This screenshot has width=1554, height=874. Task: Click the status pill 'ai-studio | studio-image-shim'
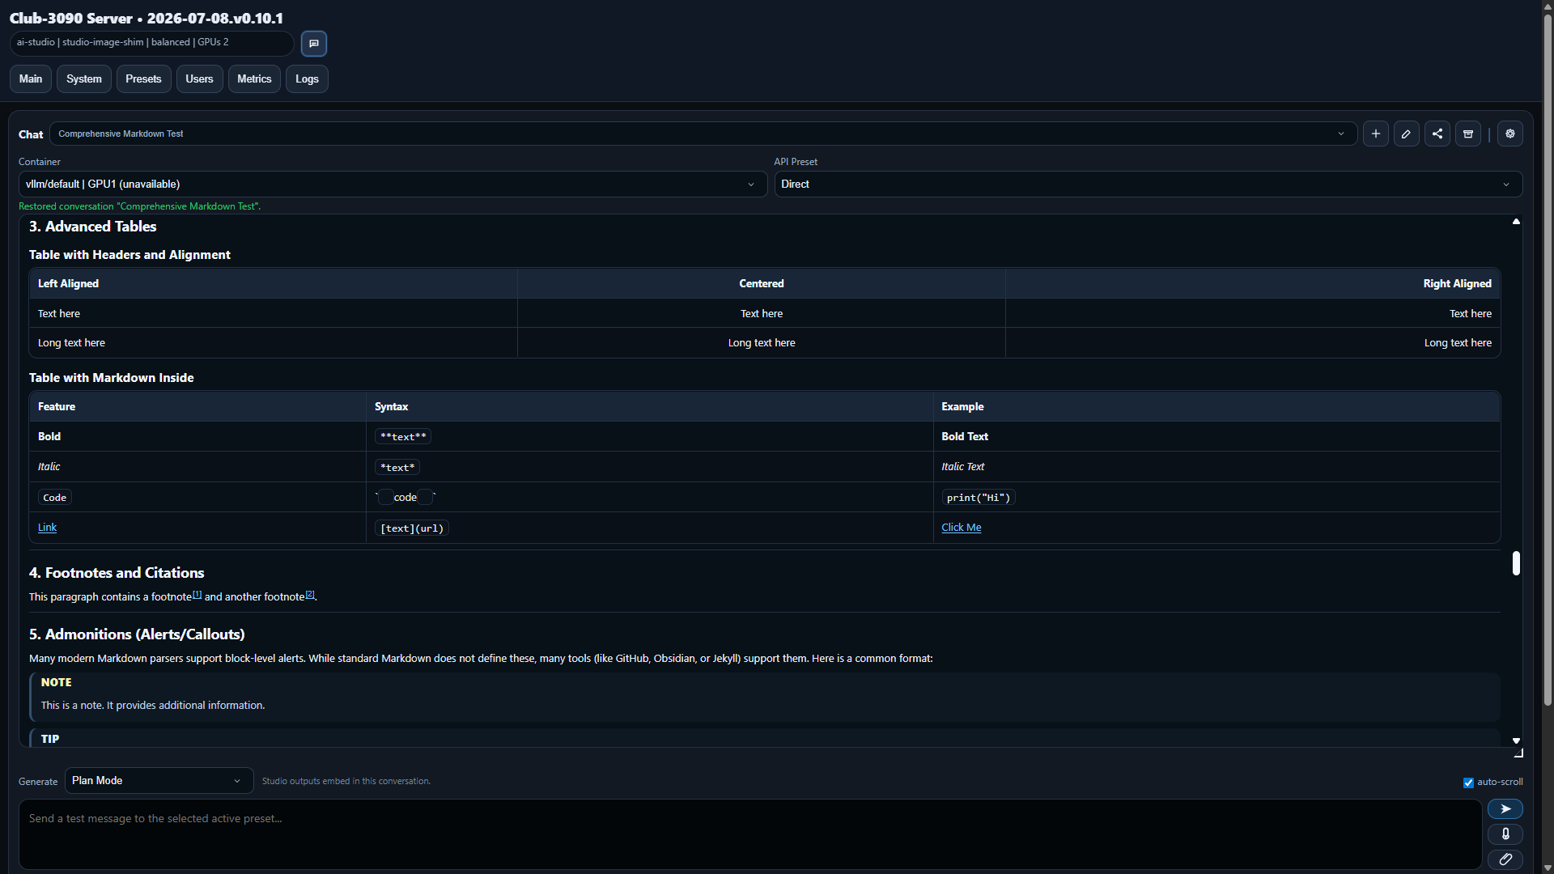tap(151, 42)
